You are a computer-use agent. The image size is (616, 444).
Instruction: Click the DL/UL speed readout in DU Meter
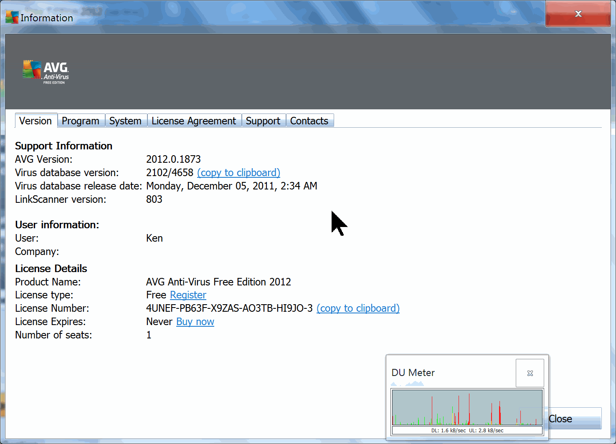[467, 430]
